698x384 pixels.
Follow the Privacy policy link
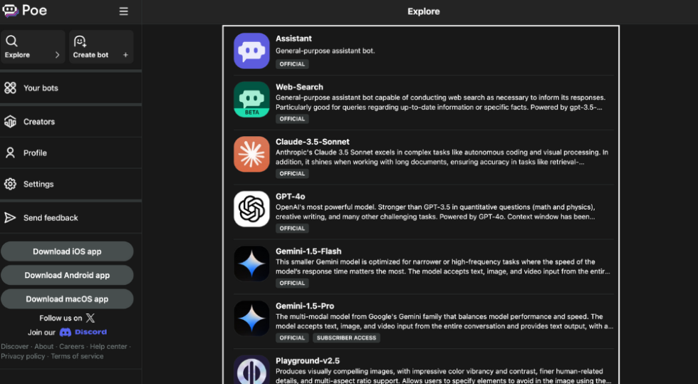[23, 356]
